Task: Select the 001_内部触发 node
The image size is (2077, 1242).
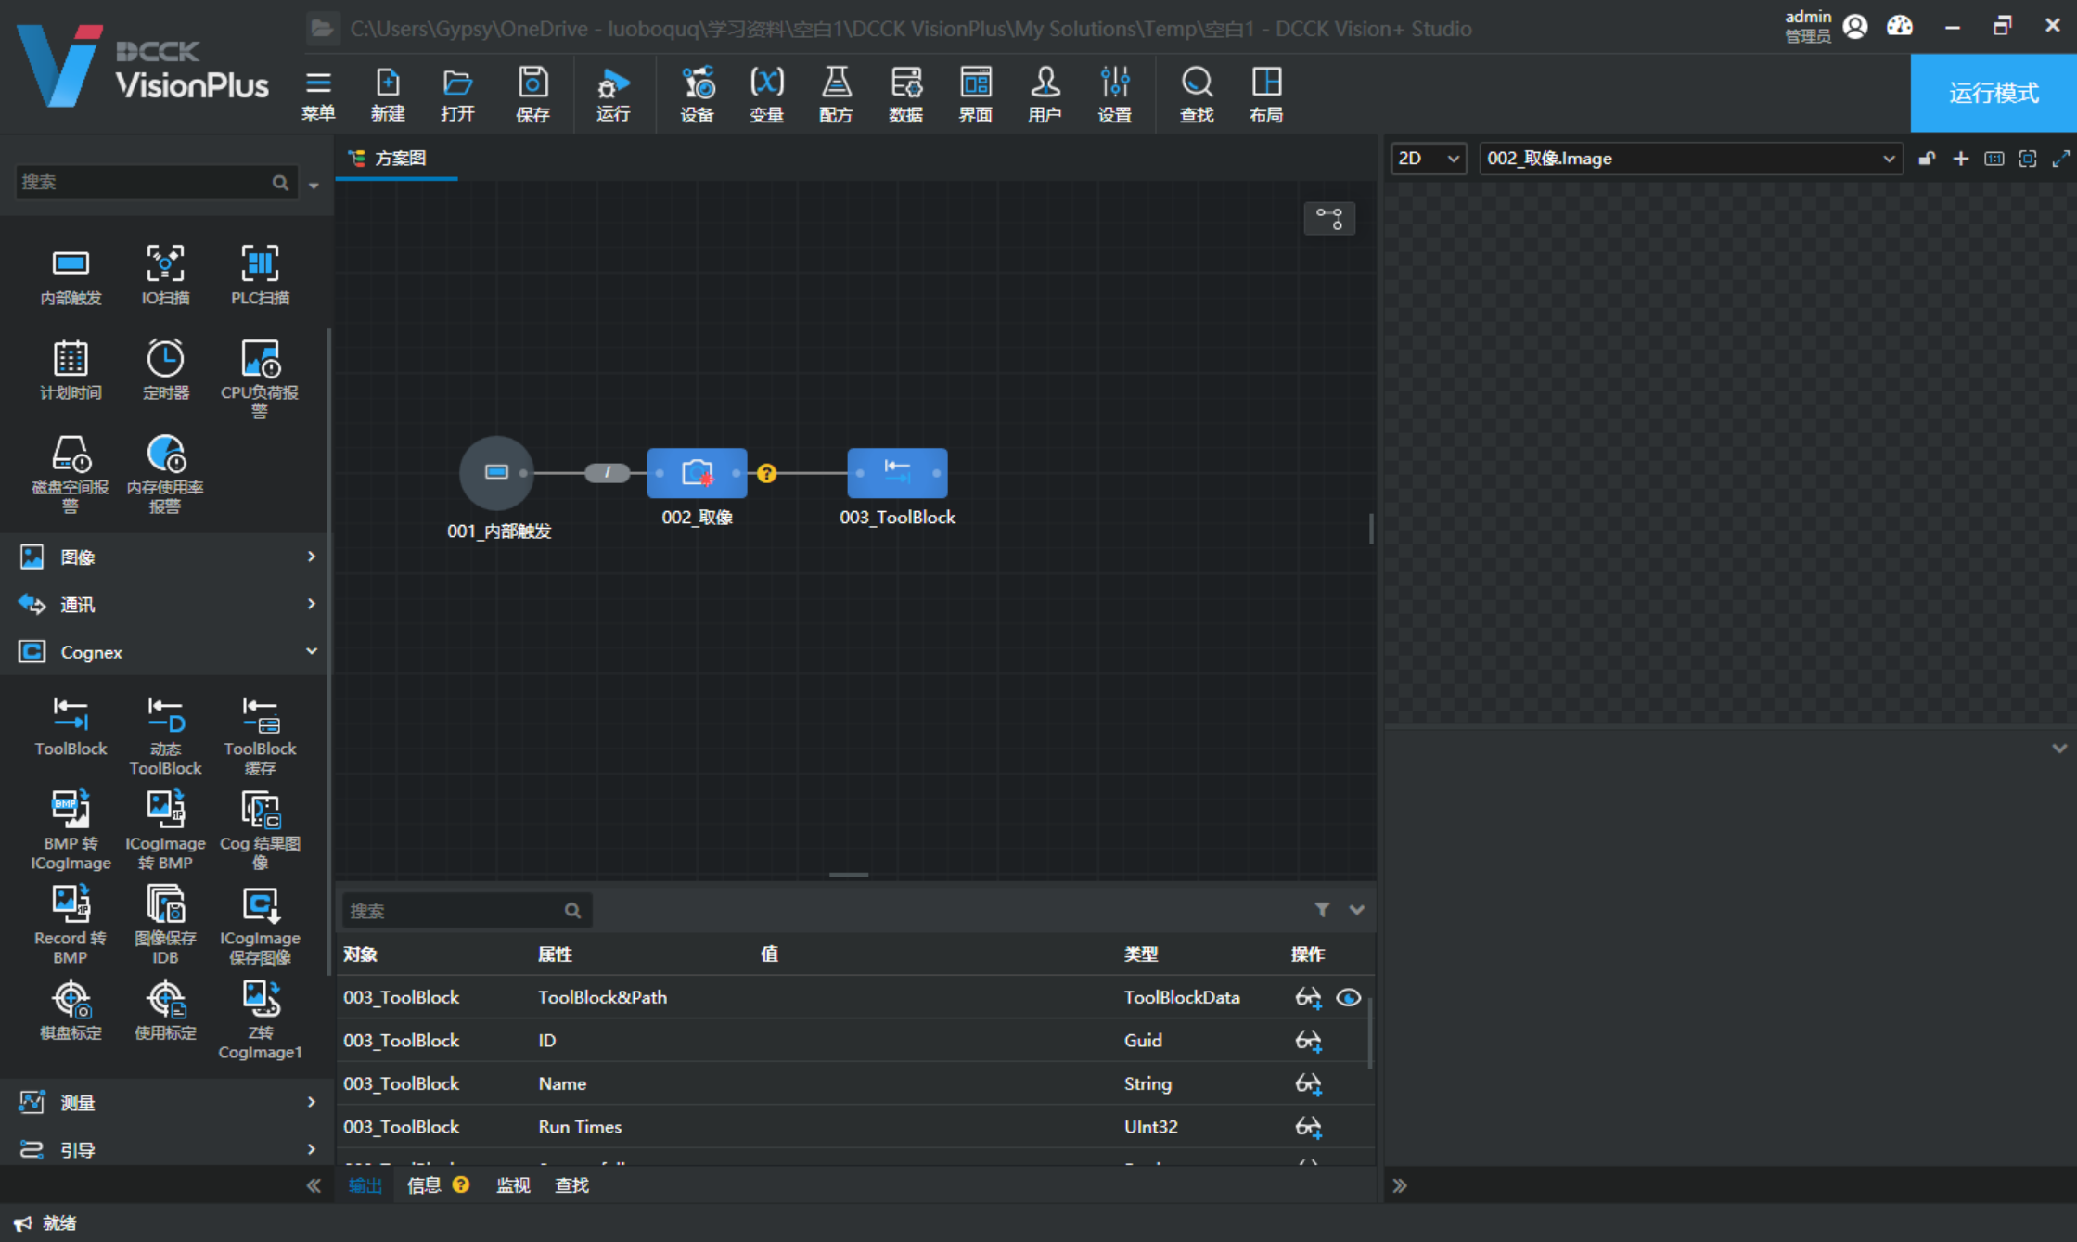Action: [x=497, y=473]
